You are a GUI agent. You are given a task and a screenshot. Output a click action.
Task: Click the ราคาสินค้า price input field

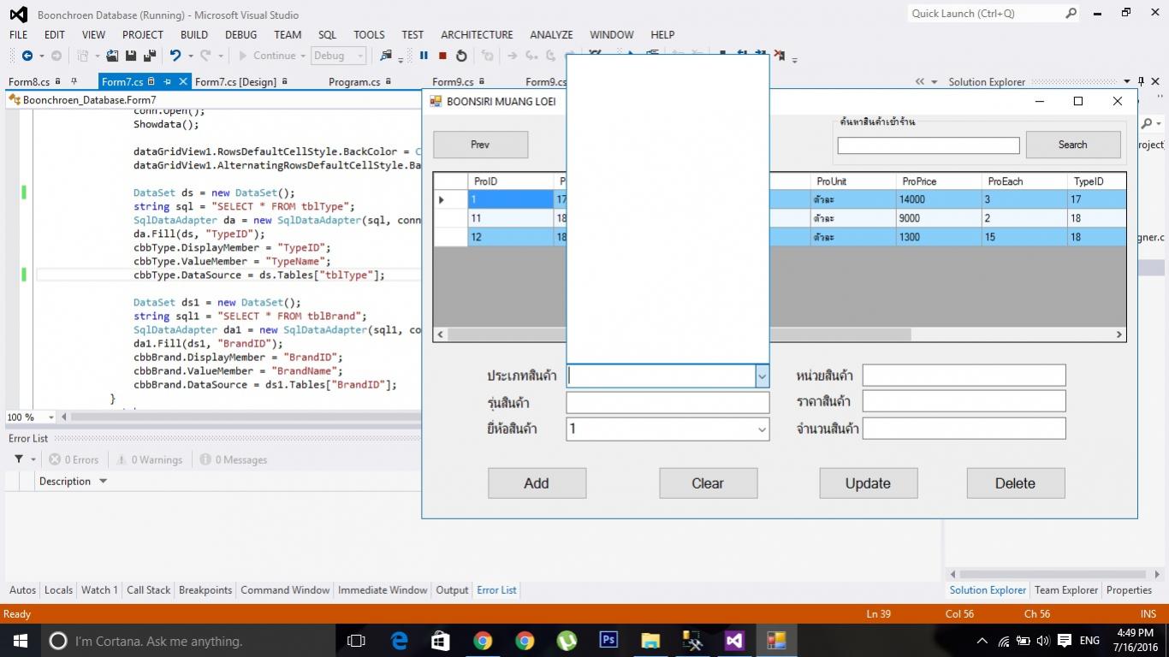click(964, 401)
